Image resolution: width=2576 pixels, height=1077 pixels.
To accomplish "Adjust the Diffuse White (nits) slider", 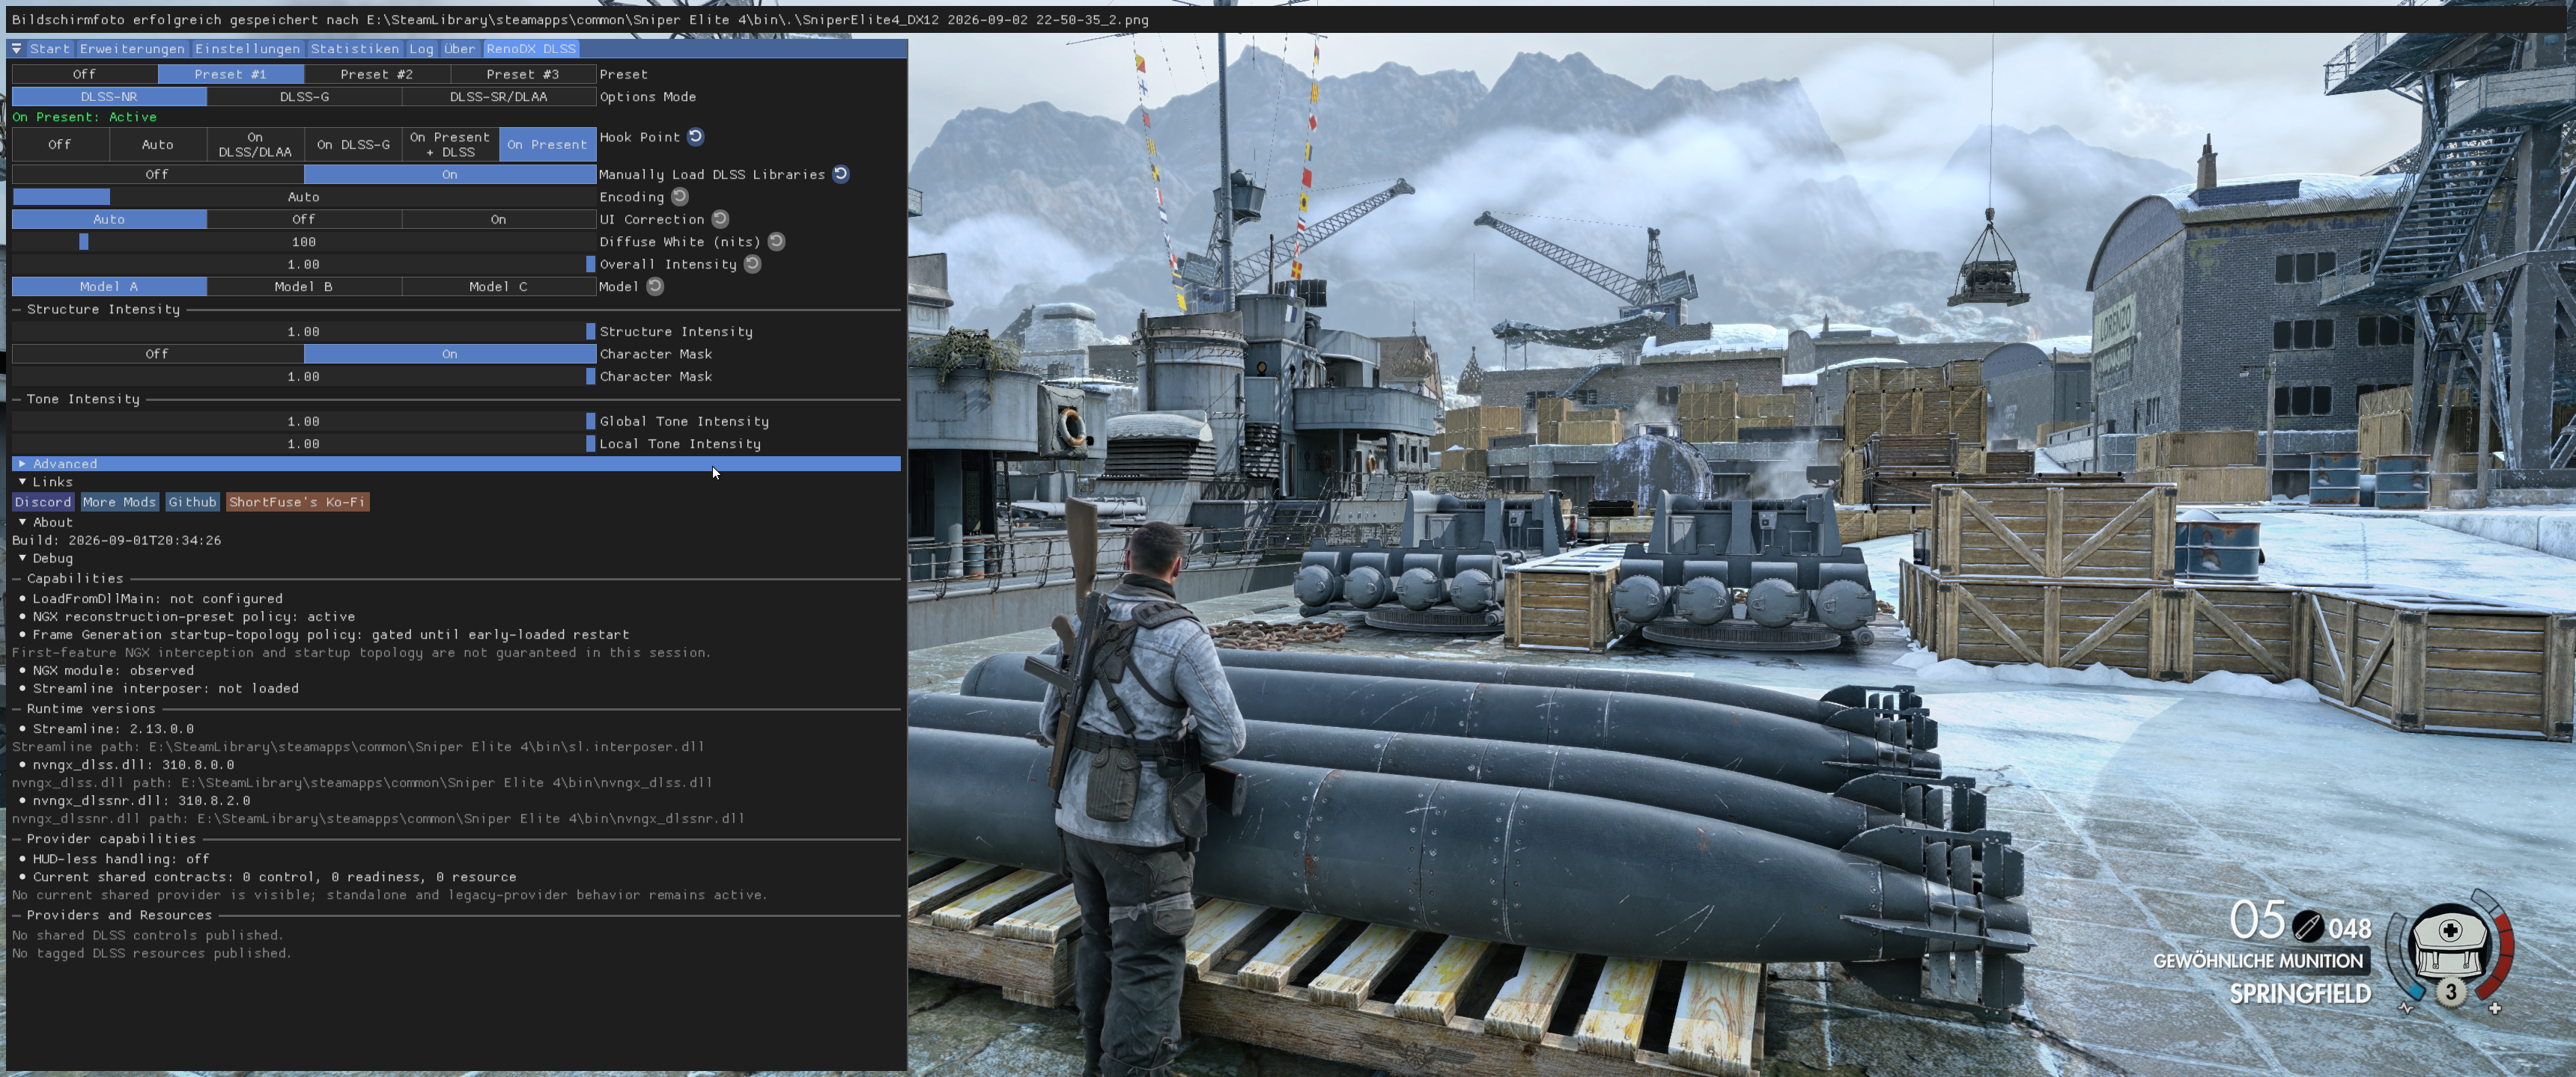I will pos(304,242).
